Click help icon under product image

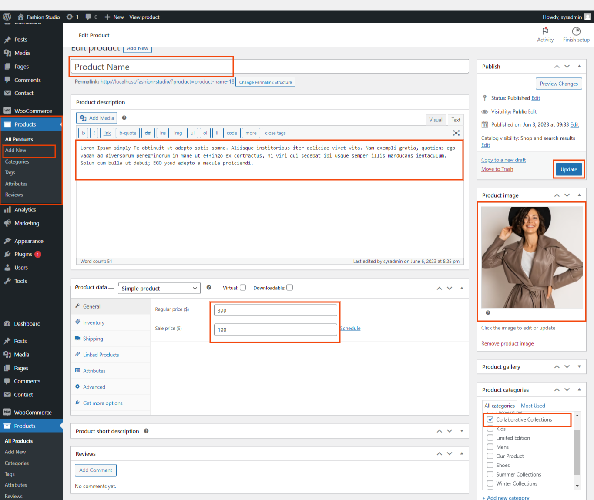[x=488, y=312]
